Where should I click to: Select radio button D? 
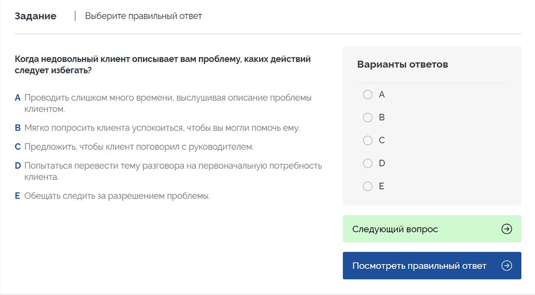[x=368, y=163]
